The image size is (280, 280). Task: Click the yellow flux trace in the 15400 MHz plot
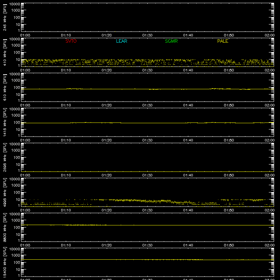(147, 260)
